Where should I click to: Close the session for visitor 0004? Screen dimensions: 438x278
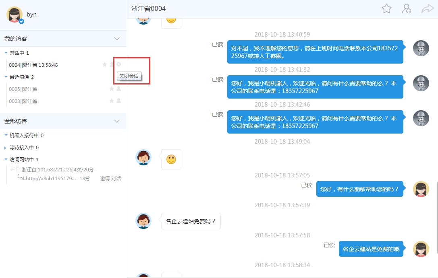pyautogui.click(x=118, y=64)
